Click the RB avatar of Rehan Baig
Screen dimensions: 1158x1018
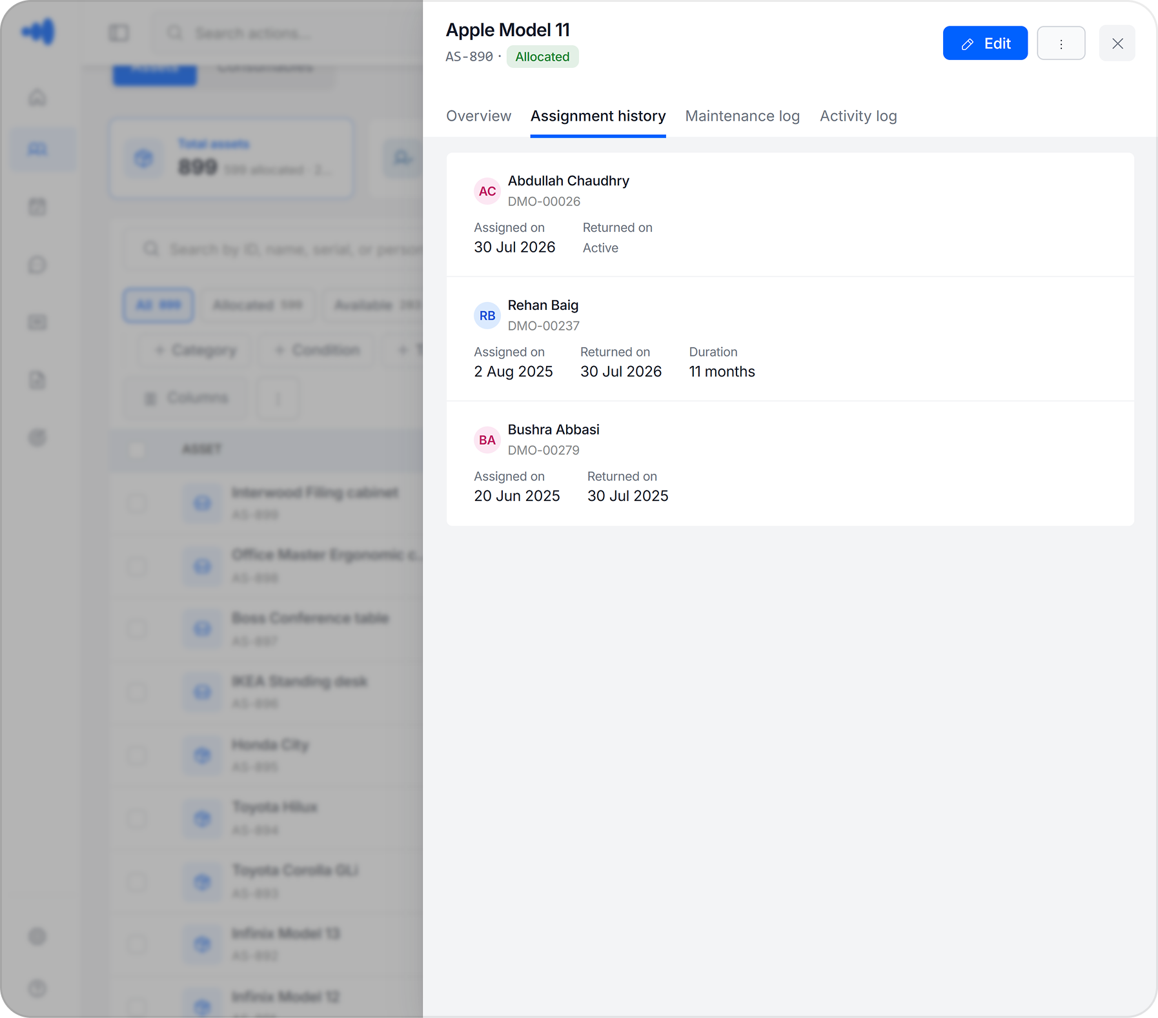pos(487,316)
